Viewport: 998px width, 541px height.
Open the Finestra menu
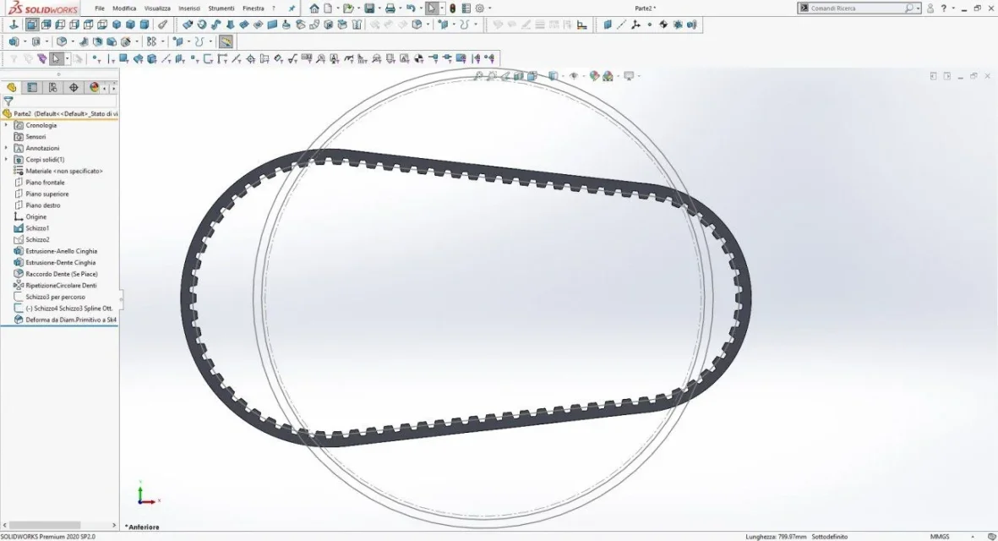(254, 8)
